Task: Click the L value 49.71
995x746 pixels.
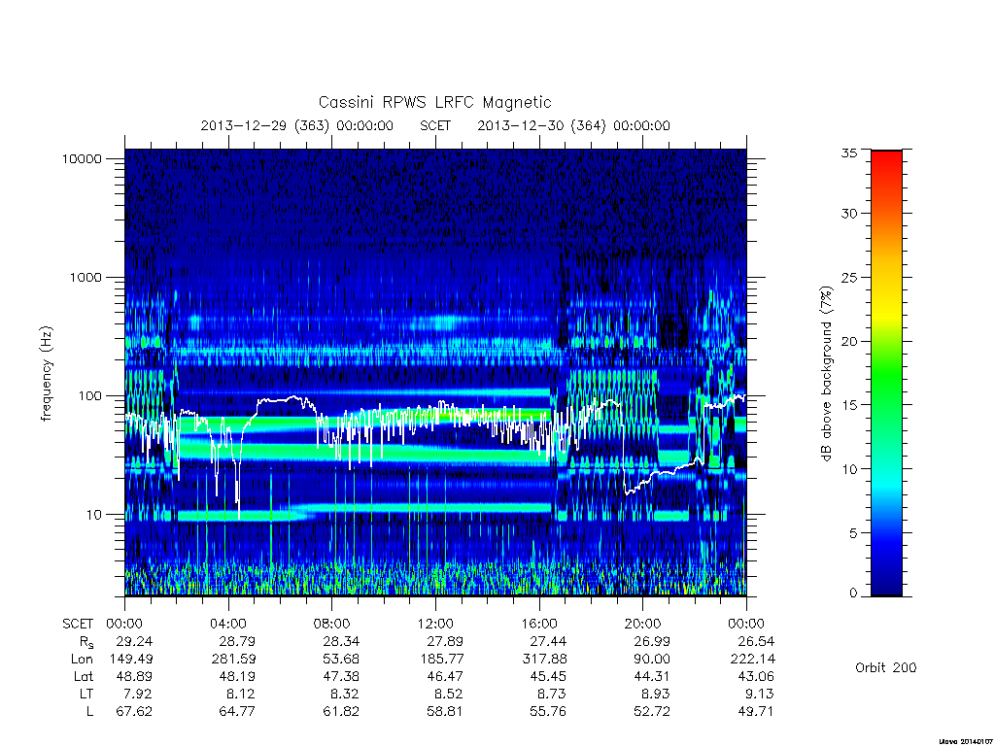Action: 756,711
